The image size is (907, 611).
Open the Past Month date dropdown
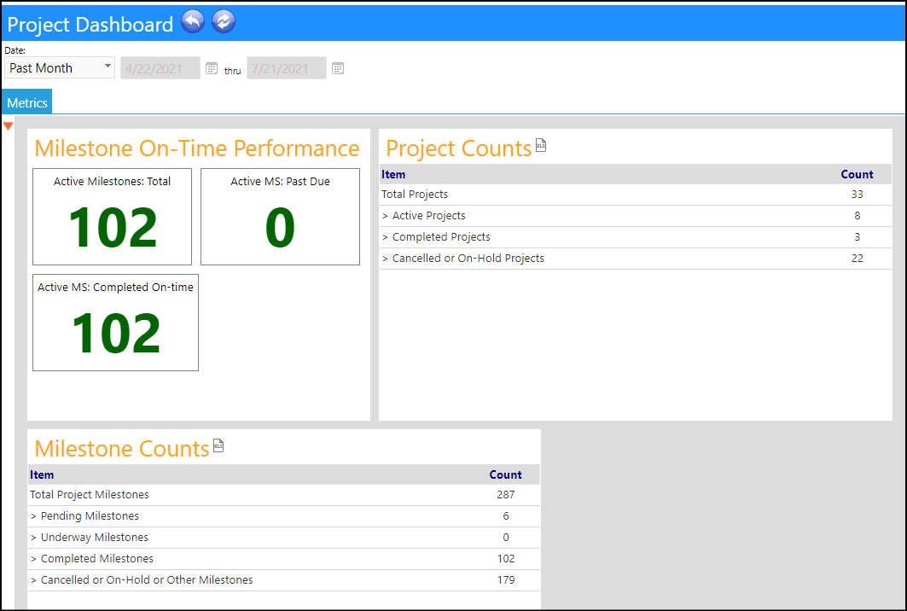coord(60,67)
